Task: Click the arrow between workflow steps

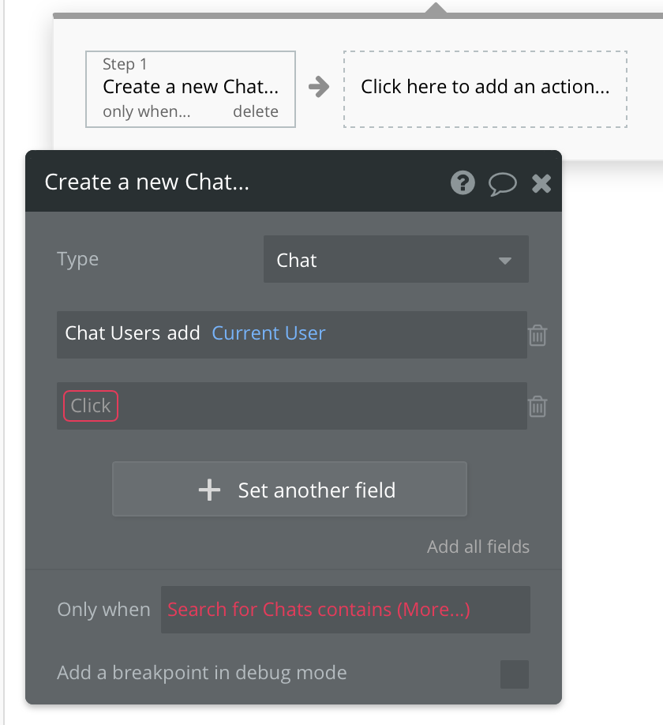Action: click(319, 87)
